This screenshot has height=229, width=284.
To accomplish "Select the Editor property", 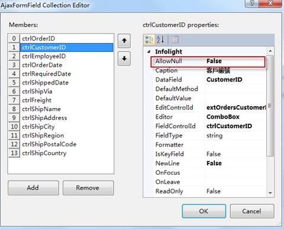I will pyautogui.click(x=164, y=117).
